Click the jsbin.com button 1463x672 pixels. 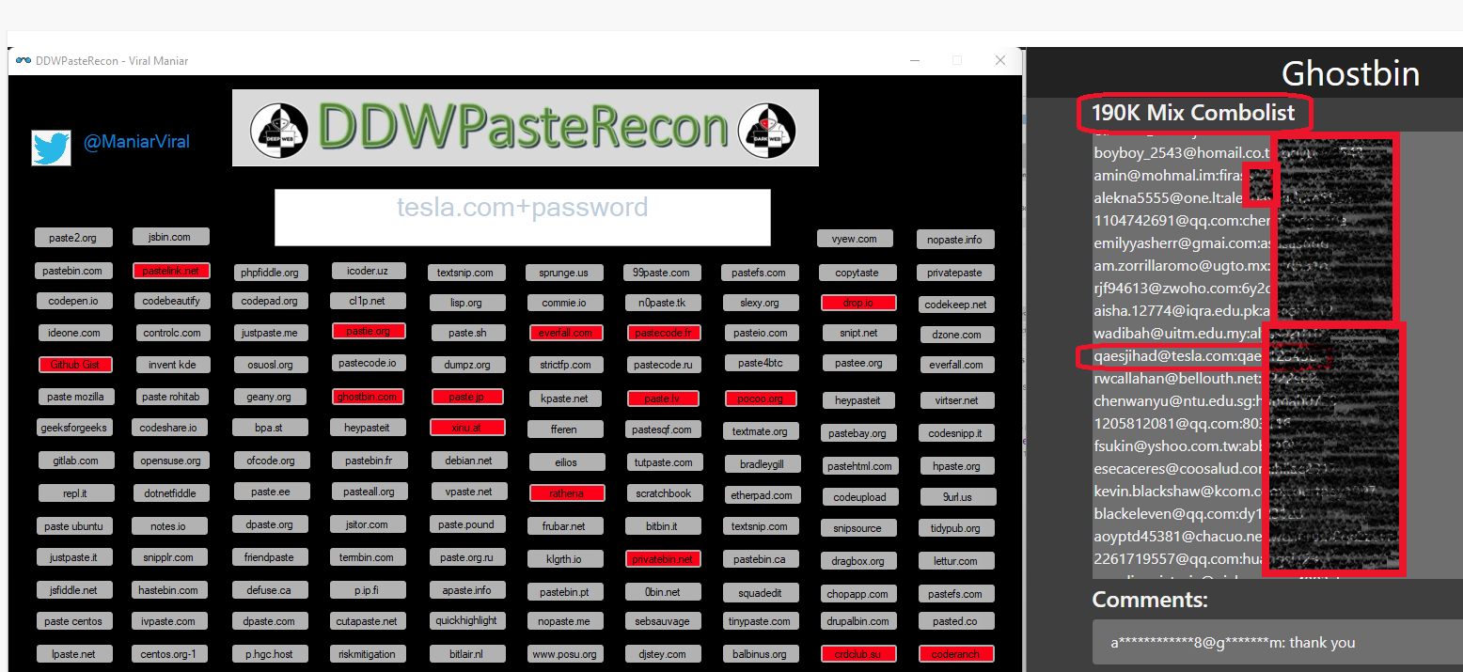coord(170,237)
